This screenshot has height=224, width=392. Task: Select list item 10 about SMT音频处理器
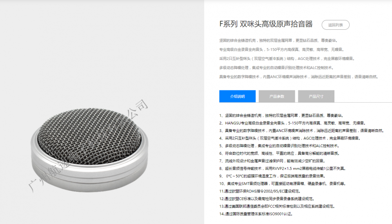283,184
